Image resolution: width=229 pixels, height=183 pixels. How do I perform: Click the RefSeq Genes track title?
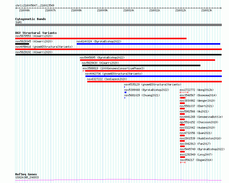point(26,175)
